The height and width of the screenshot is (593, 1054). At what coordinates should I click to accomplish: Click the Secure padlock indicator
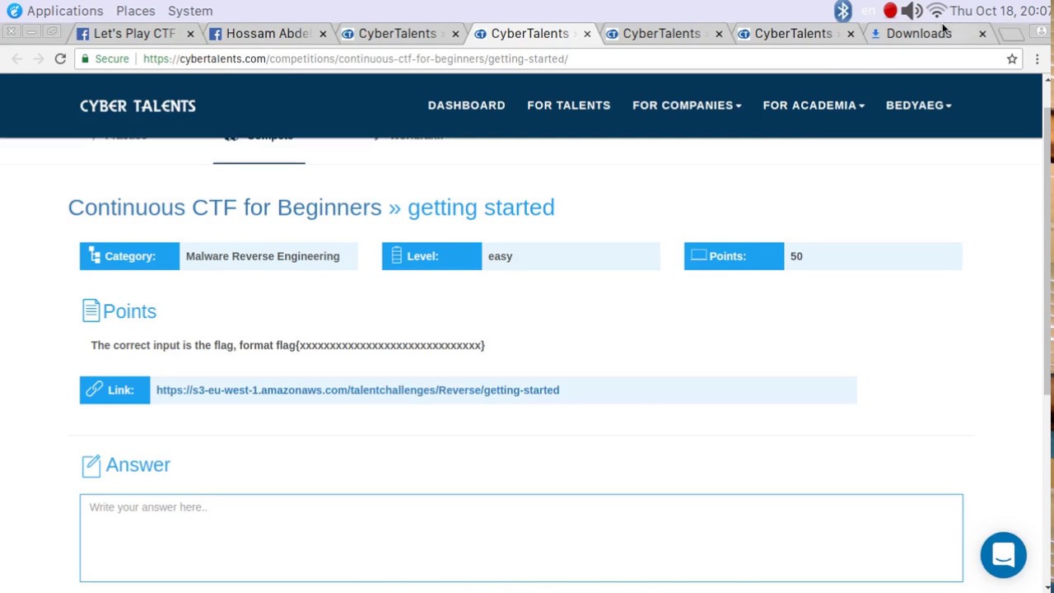[105, 58]
